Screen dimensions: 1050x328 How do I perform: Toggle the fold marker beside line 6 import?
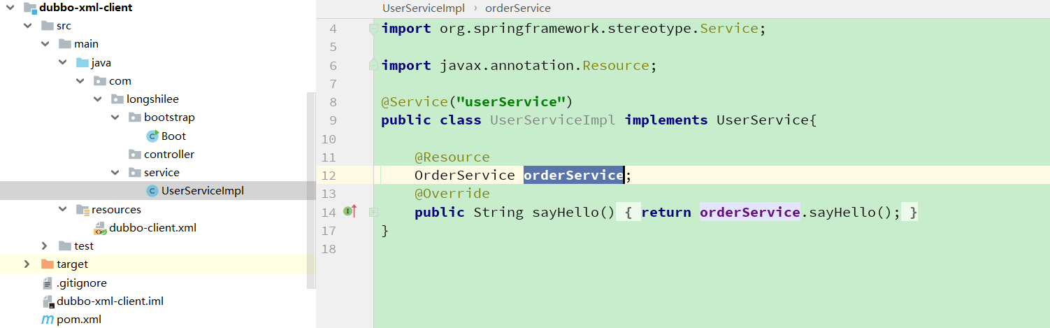(373, 66)
